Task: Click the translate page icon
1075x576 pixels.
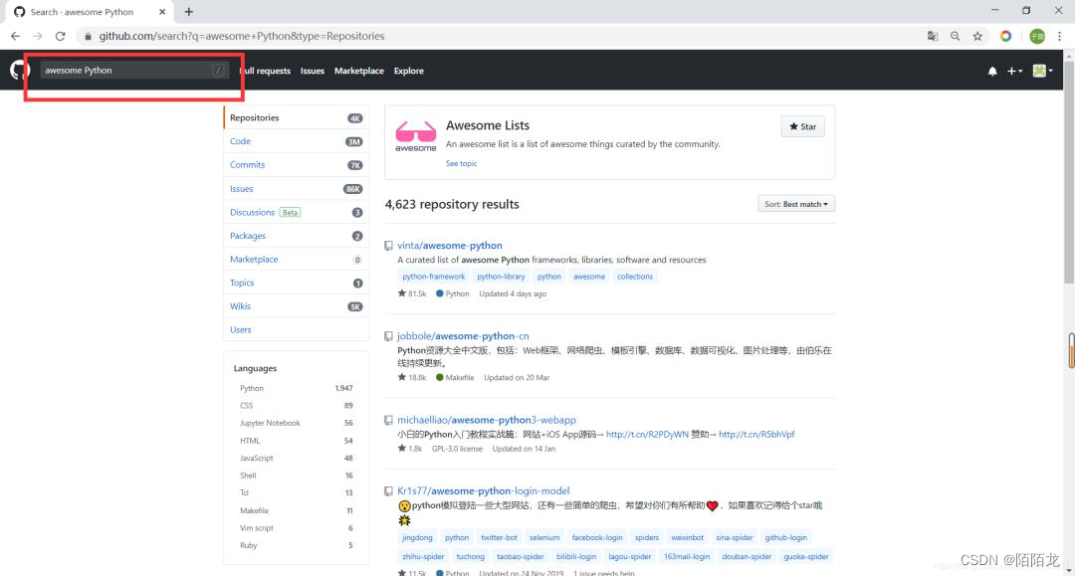Action: 933,36
